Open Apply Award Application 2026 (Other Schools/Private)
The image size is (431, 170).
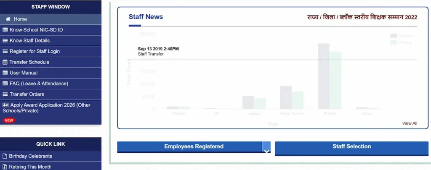point(51,112)
